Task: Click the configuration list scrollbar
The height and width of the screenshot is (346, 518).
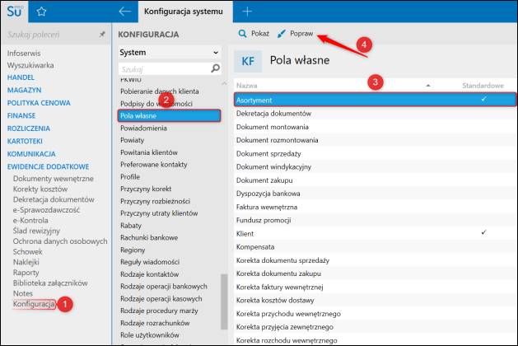Action: pos(224,302)
